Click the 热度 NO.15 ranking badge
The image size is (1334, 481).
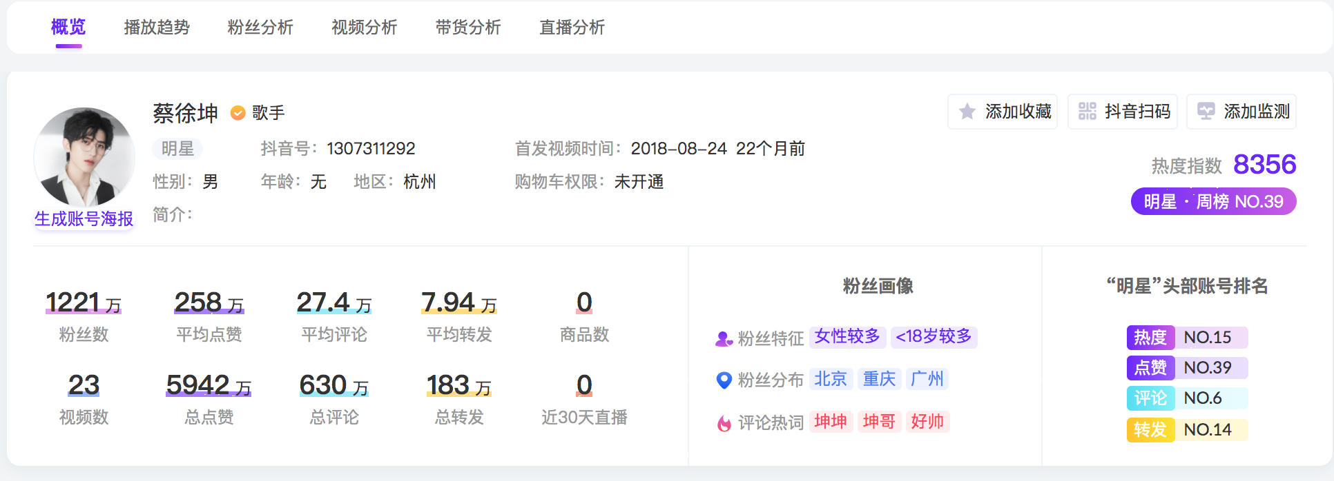[x=1187, y=337]
